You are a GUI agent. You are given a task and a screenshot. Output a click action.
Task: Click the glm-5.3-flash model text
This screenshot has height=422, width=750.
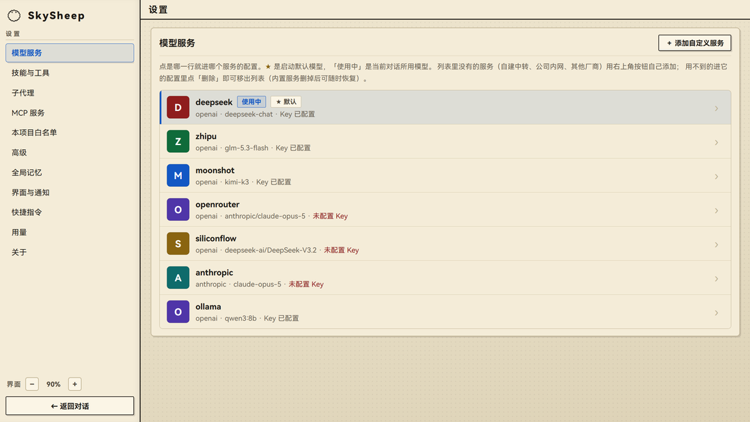pos(247,148)
